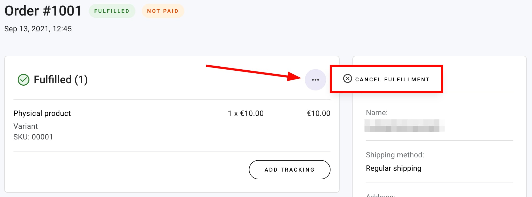This screenshot has width=532, height=197.
Task: Click the blurred customer name
Action: (x=404, y=126)
